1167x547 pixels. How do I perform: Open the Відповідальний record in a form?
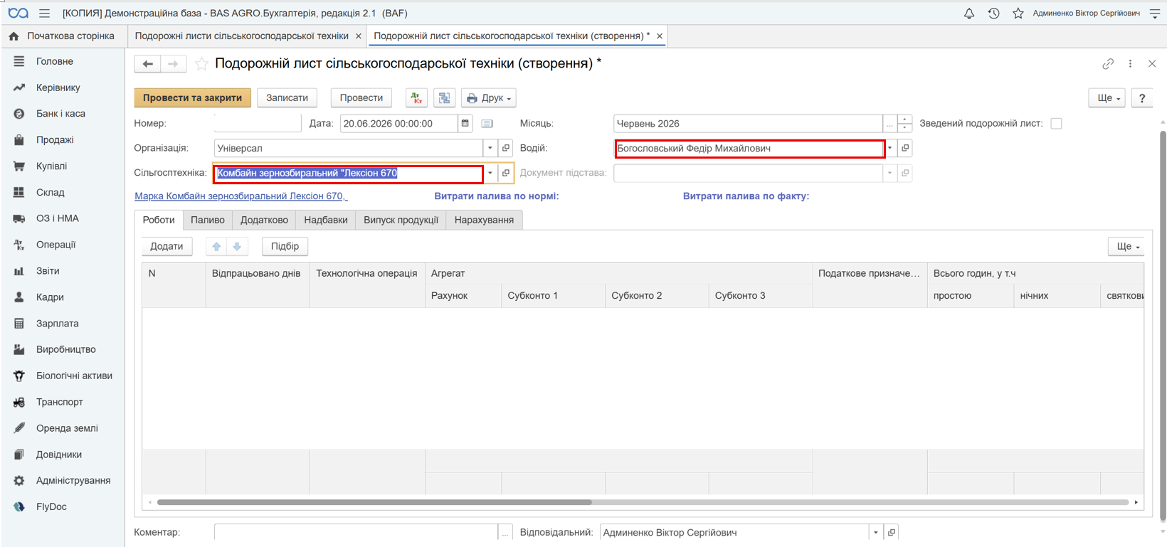(892, 532)
